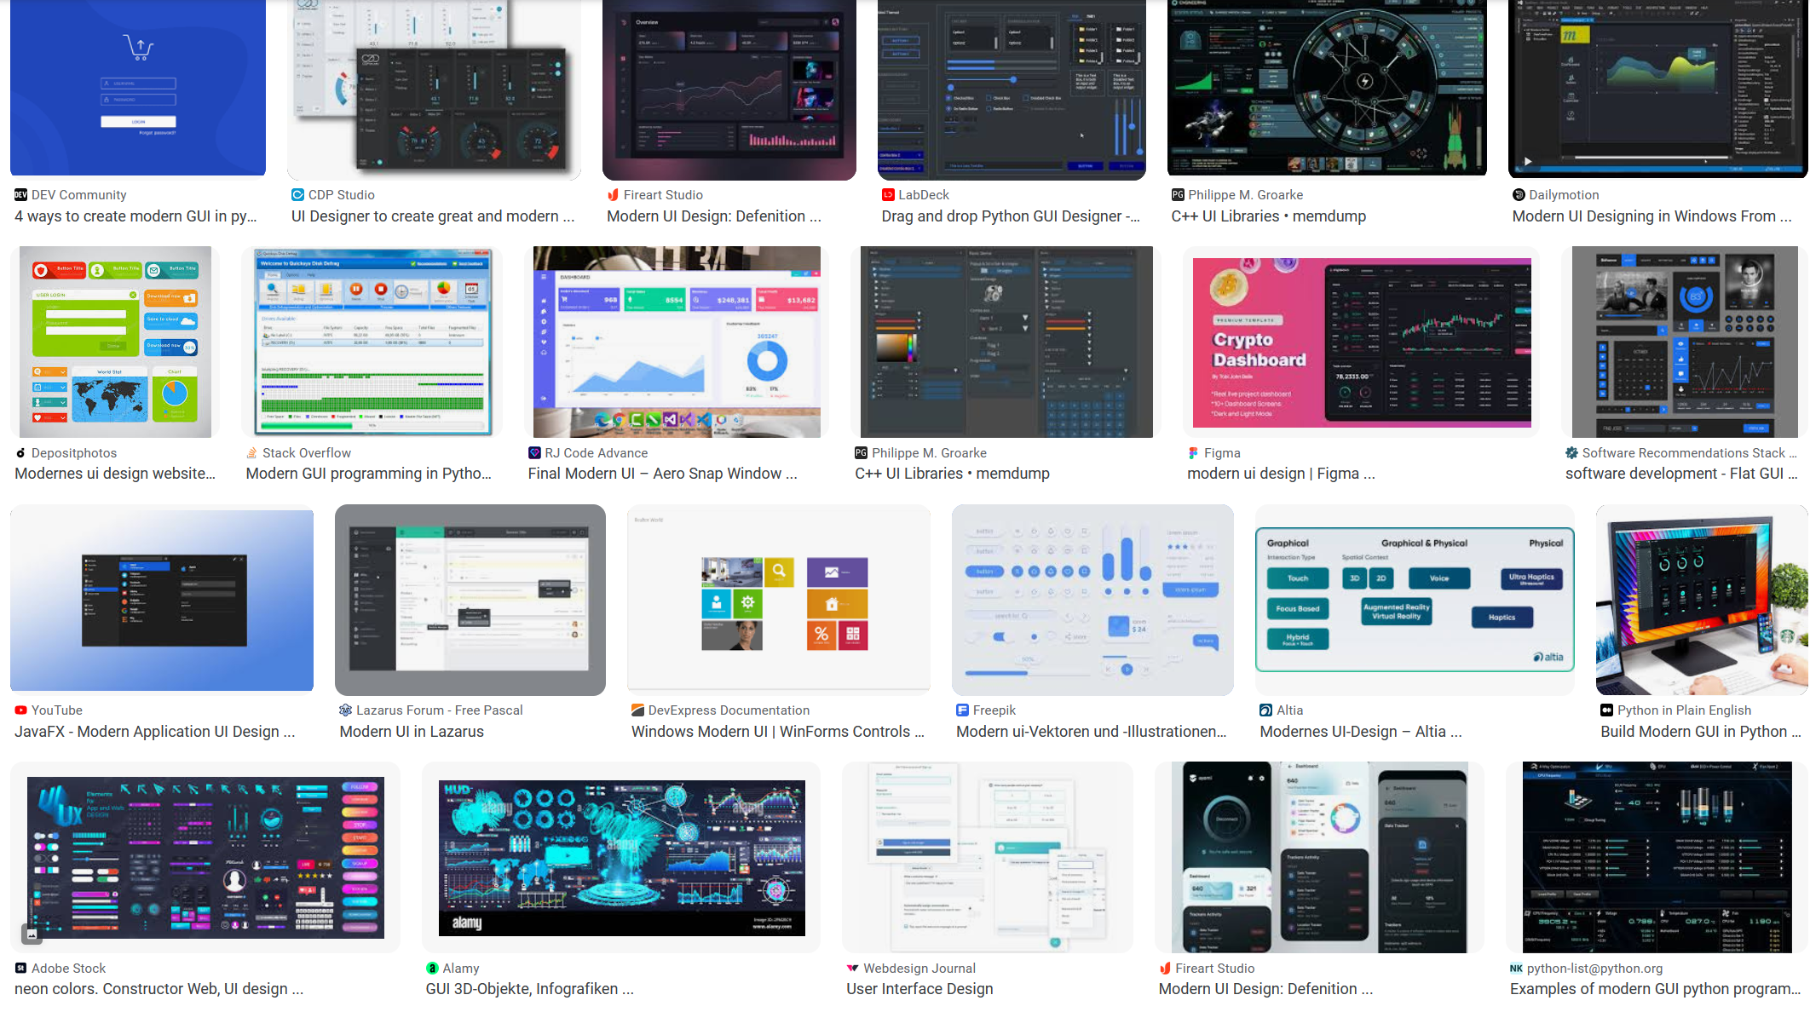1810x1012 pixels.
Task: Click the LabDeck red source icon
Action: tap(888, 195)
